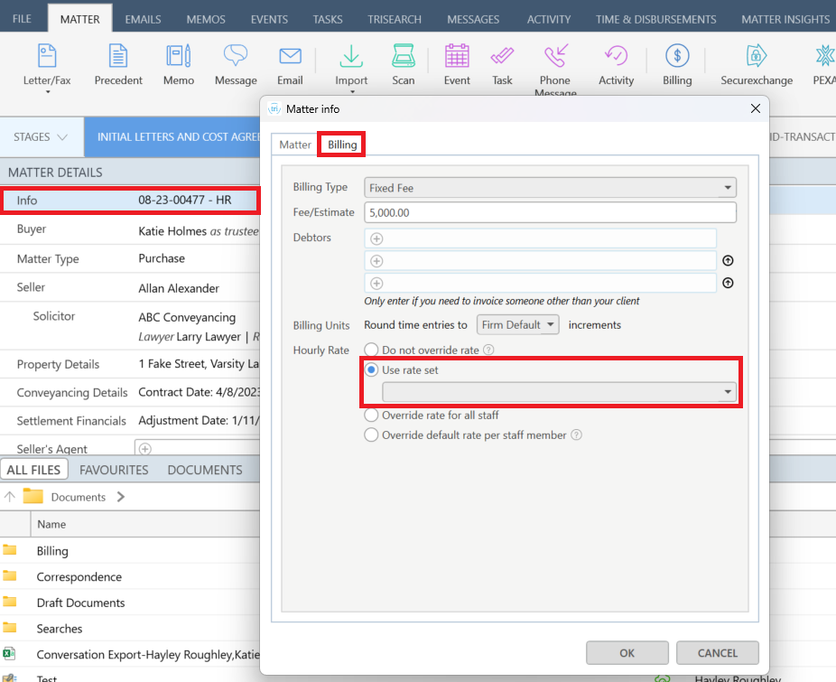The image size is (836, 682).
Task: Open the Billing folder in file list
Action: pyautogui.click(x=52, y=551)
